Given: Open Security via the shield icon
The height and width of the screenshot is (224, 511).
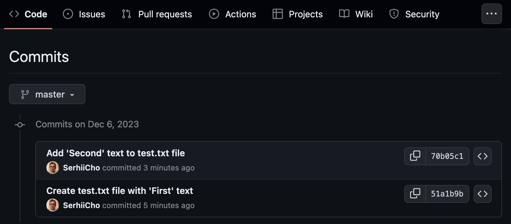Looking at the screenshot, I should coord(394,14).
